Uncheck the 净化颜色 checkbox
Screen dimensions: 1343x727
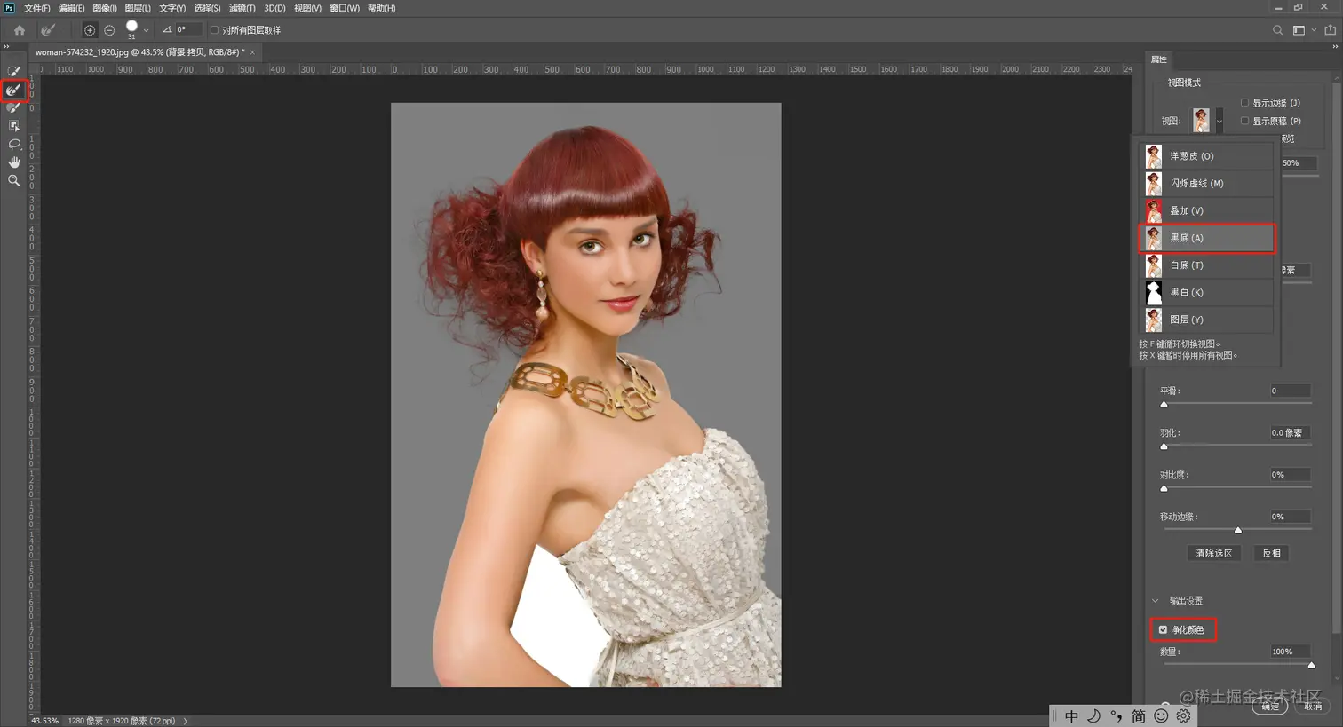tap(1163, 630)
